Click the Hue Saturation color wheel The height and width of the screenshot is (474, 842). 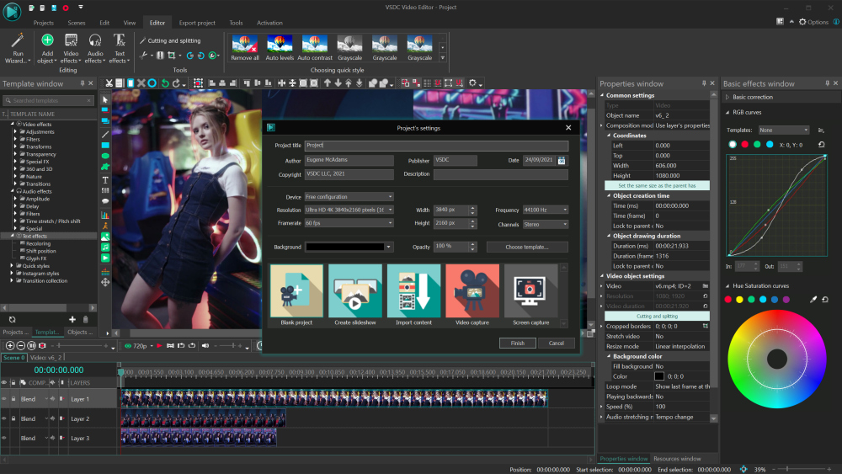776,359
